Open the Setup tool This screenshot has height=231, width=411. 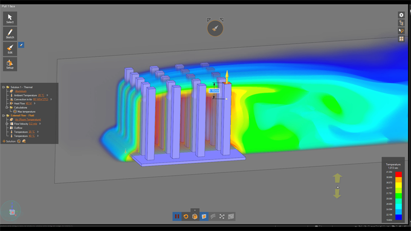pyautogui.click(x=10, y=64)
